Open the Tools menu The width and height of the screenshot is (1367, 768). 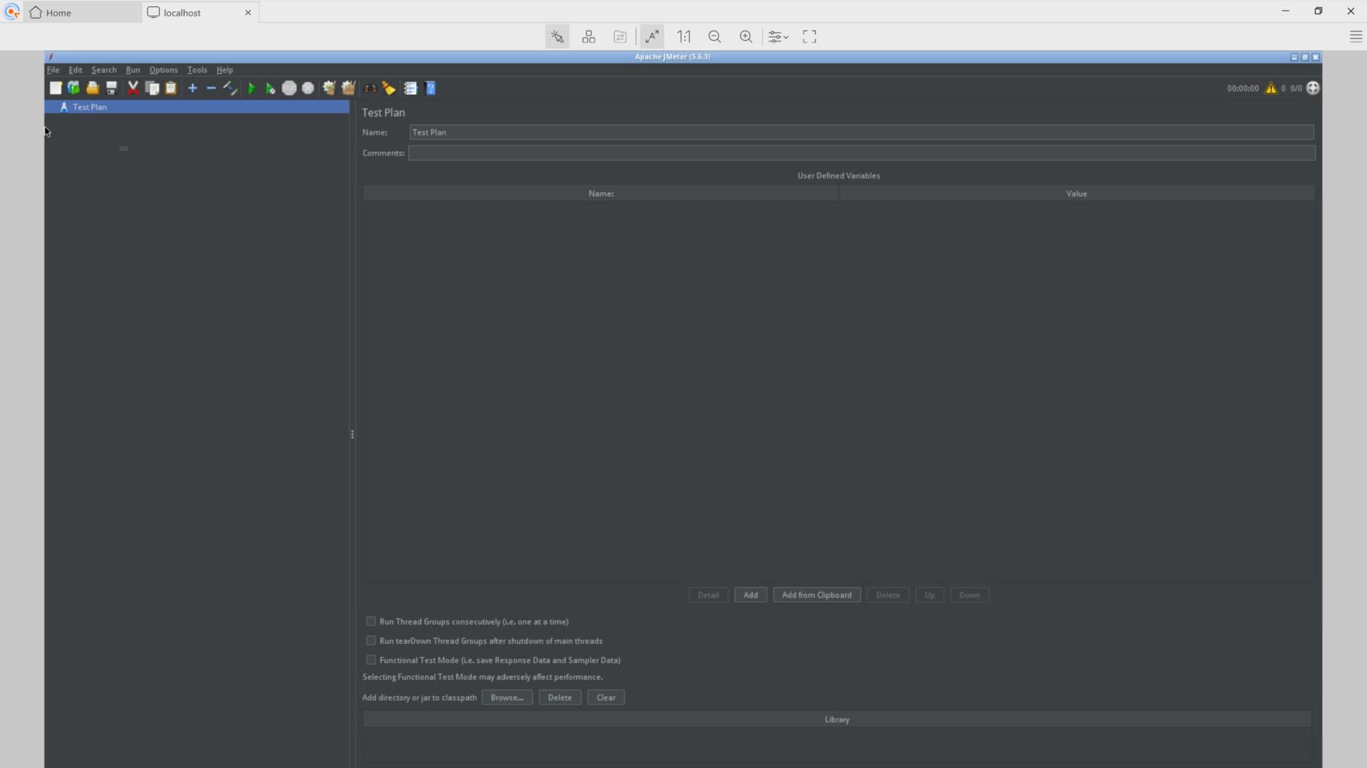point(197,70)
